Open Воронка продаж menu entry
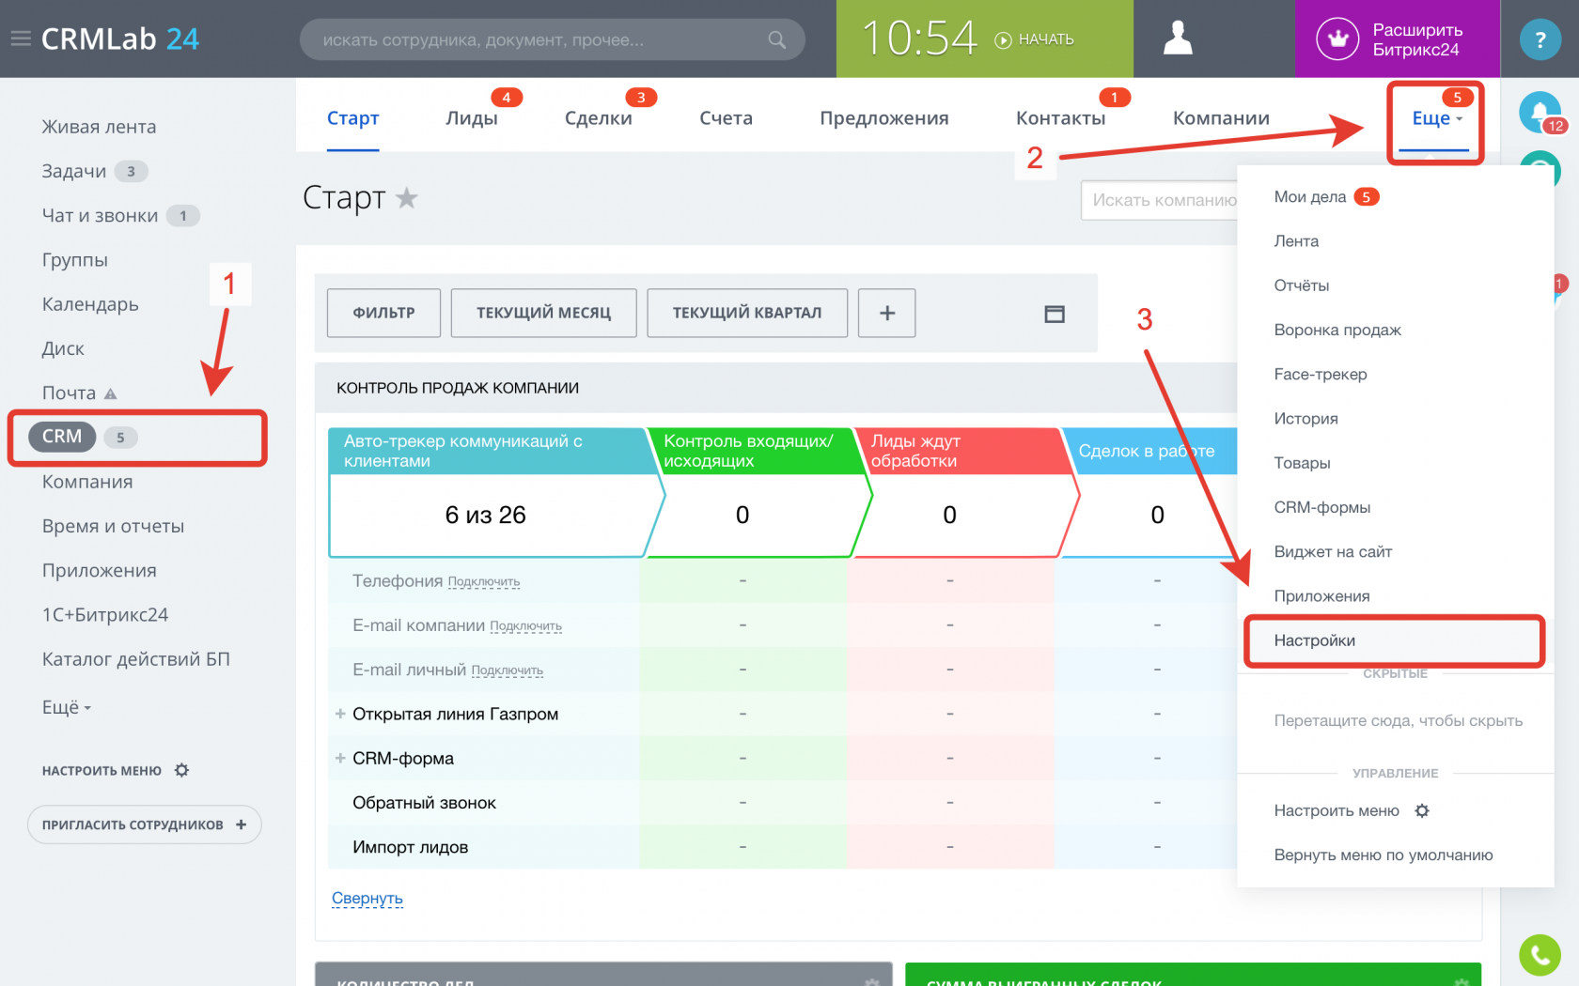 pos(1337,330)
